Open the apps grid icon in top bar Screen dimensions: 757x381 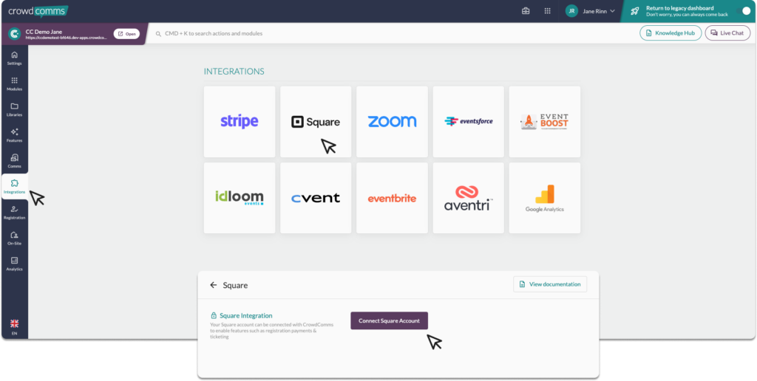tap(548, 11)
